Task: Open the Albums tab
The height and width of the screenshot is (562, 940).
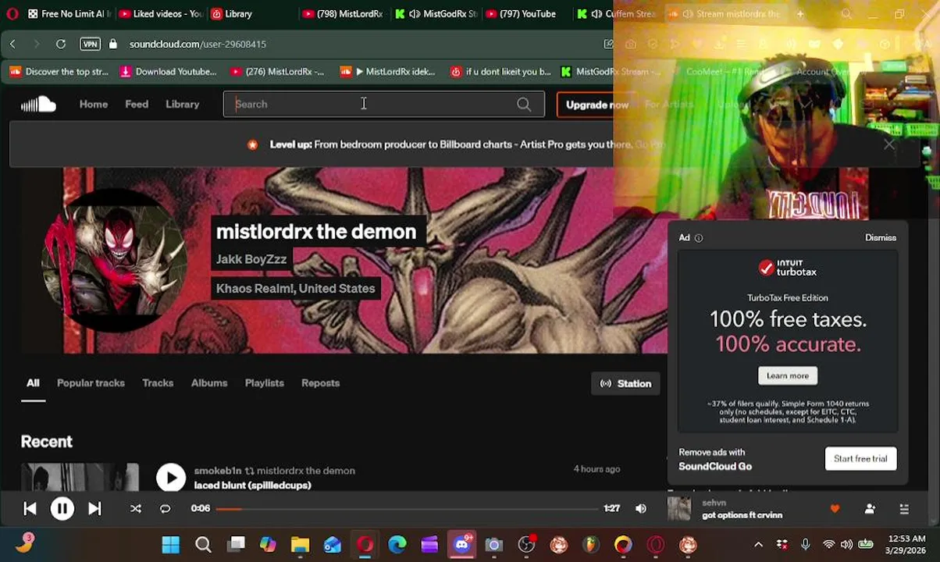Action: coord(209,383)
